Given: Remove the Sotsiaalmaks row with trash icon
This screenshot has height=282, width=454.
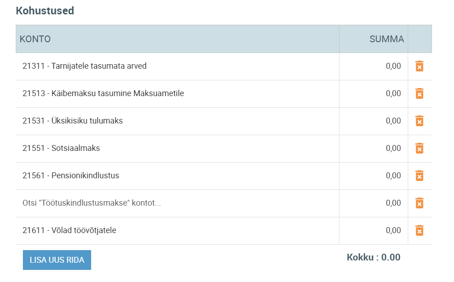Looking at the screenshot, I should tap(419, 148).
